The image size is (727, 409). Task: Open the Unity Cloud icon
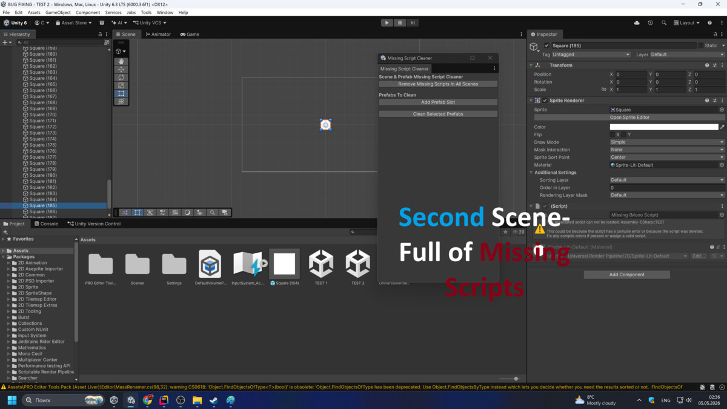coord(637,23)
